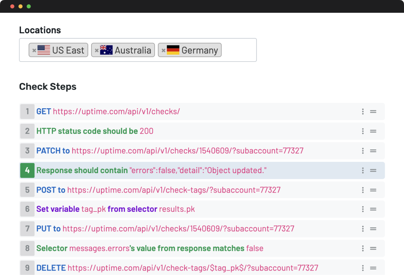Select the US East location tag
The width and height of the screenshot is (404, 275).
tap(59, 50)
